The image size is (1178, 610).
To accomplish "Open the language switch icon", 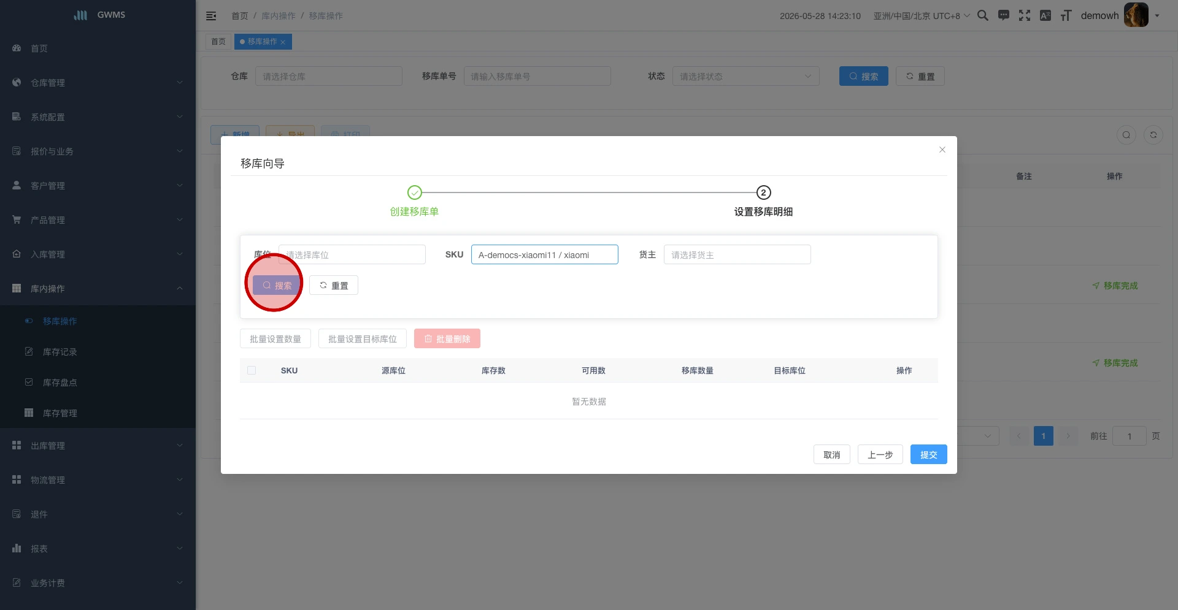I will [x=1045, y=15].
